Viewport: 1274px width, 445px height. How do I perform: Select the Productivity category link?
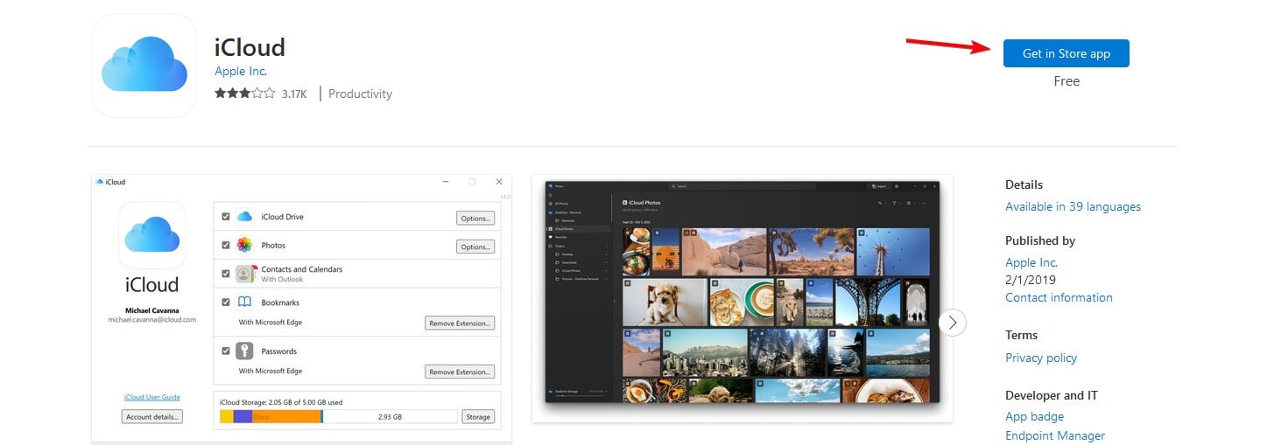coord(360,94)
